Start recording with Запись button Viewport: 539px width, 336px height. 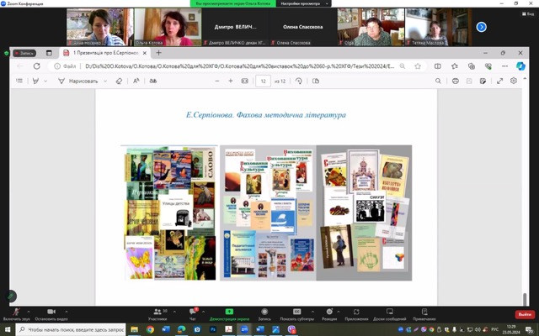pyautogui.click(x=264, y=312)
